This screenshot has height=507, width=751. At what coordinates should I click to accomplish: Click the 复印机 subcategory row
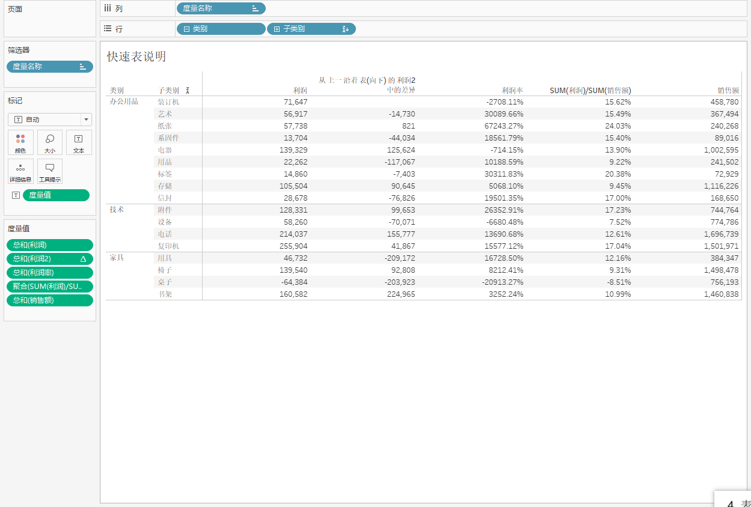(x=168, y=246)
